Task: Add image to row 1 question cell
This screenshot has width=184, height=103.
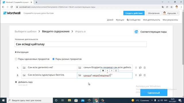Action: 24,68
